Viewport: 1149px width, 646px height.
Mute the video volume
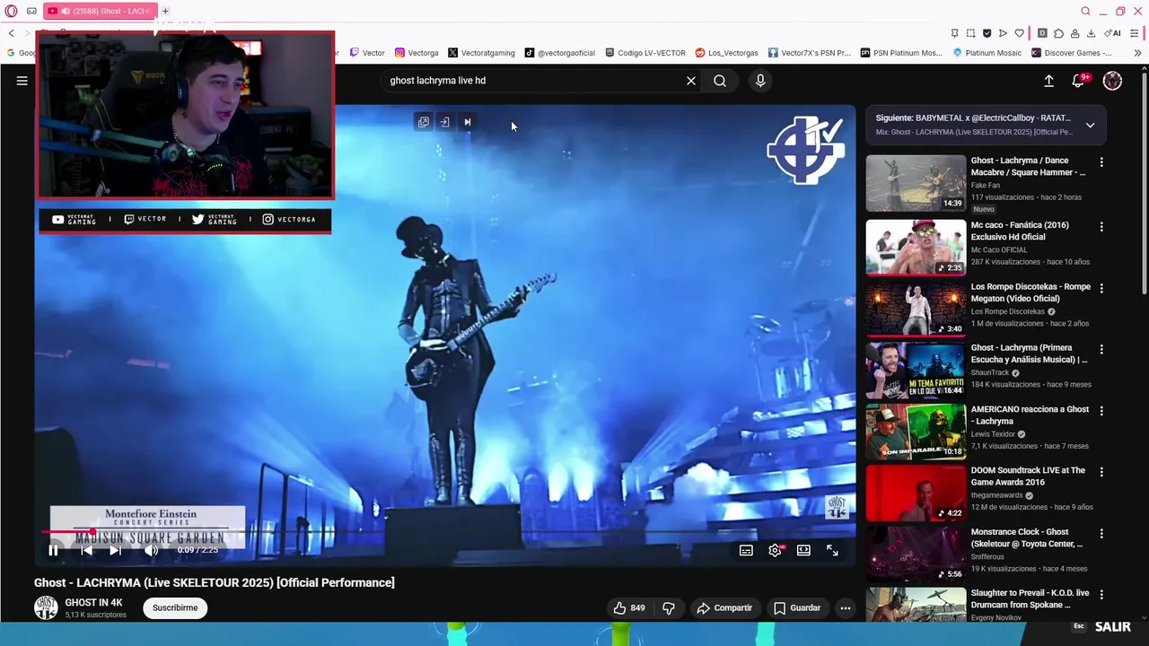coord(151,550)
